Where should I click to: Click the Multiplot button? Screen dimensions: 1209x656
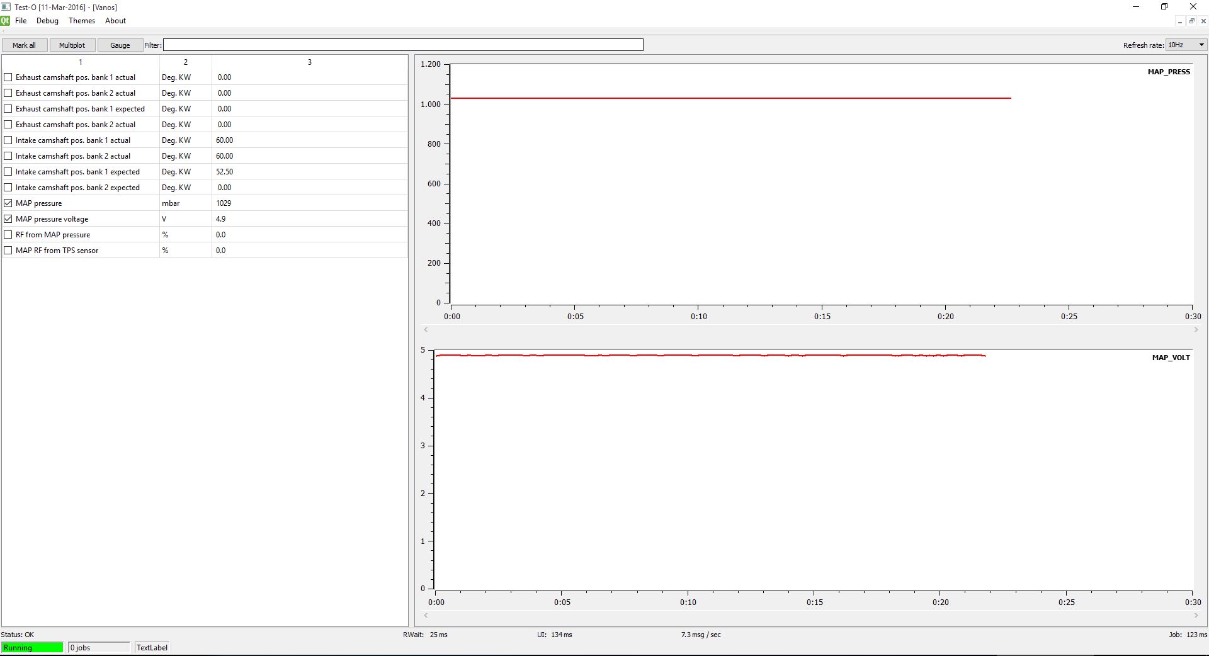click(72, 45)
